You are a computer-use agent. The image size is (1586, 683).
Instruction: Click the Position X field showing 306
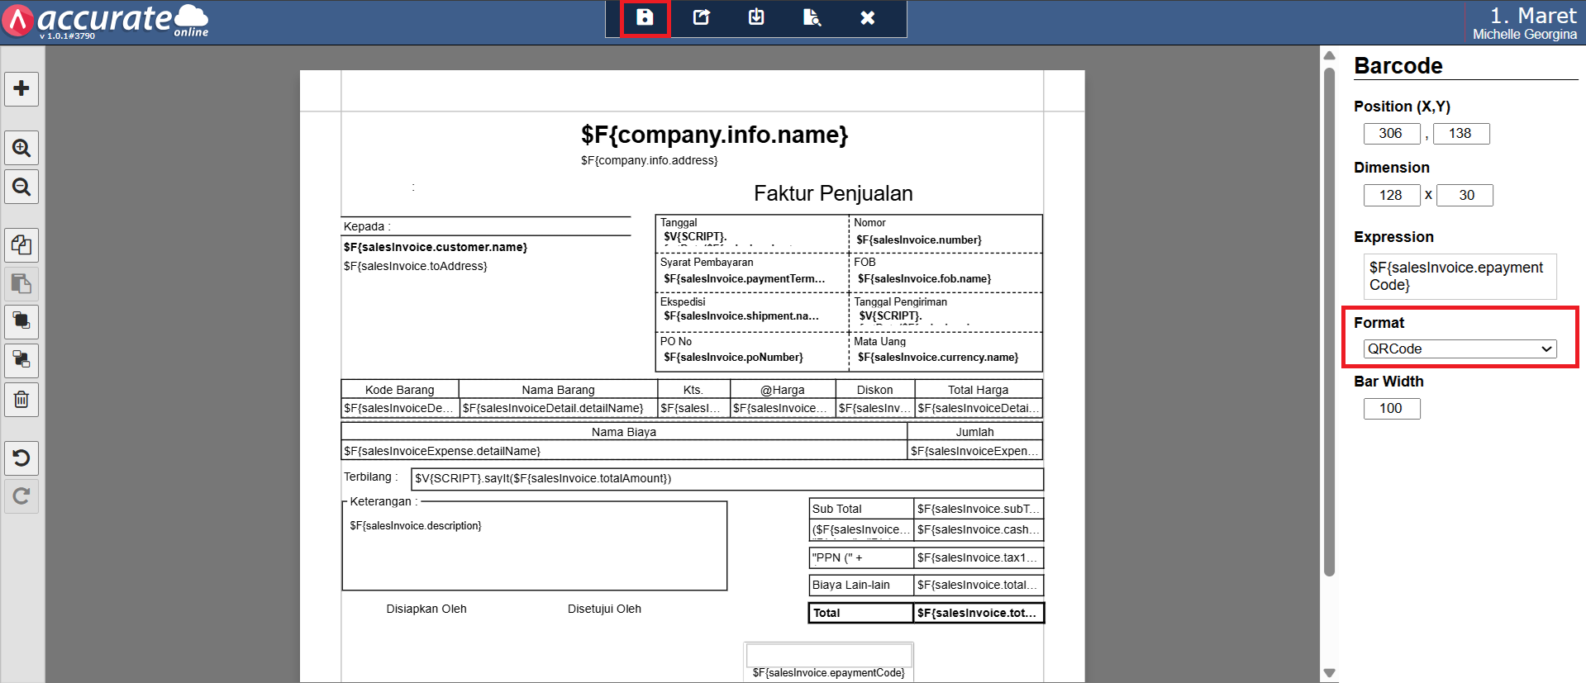pyautogui.click(x=1391, y=134)
